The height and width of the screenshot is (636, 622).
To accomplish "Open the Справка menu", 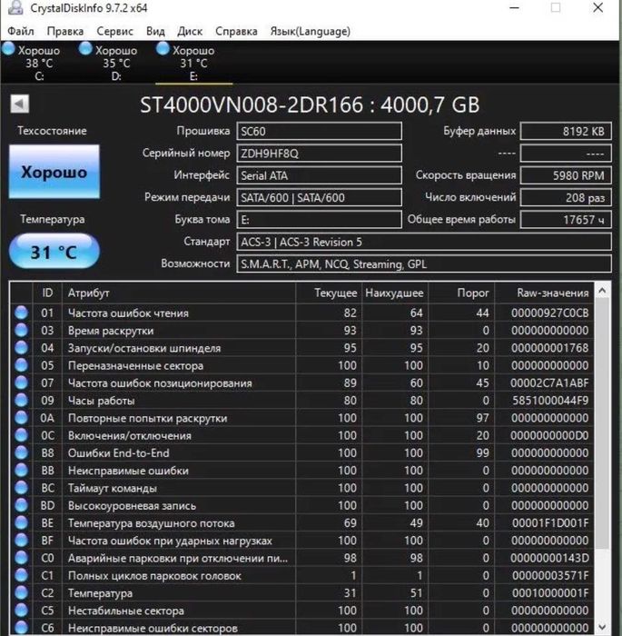I will [x=236, y=31].
